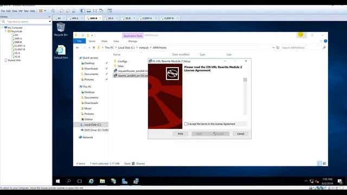Open the VMware Help menu
Image resolution: width=347 pixels, height=195 pixels.
tap(33, 11)
